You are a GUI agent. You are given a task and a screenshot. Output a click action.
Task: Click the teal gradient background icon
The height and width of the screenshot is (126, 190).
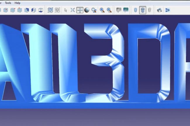coord(126,10)
